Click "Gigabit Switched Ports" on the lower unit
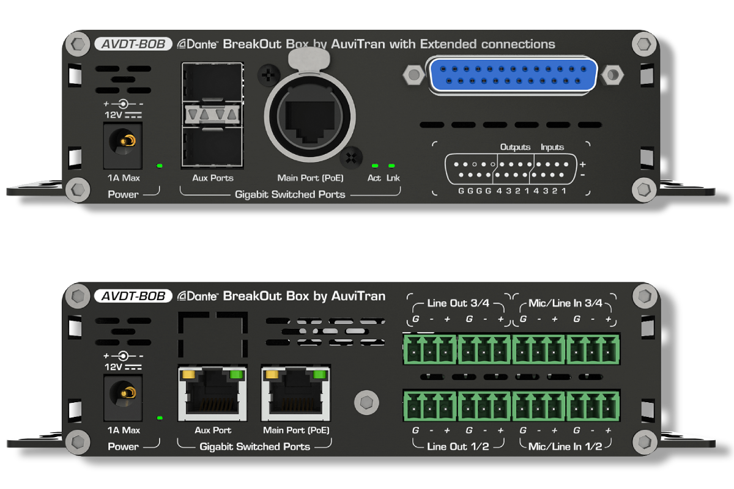Image resolution: width=734 pixels, height=489 pixels. coord(255,447)
